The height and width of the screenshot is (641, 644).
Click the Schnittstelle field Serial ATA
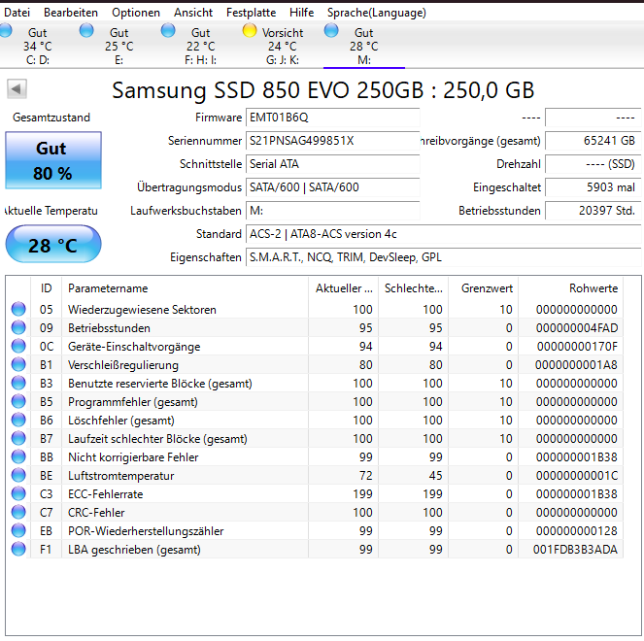[332, 164]
